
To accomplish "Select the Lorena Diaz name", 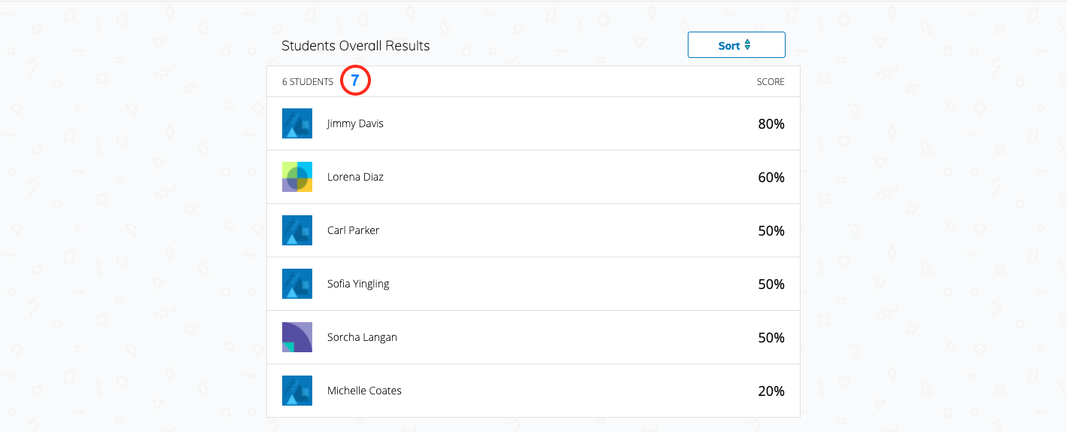I will pyautogui.click(x=355, y=177).
